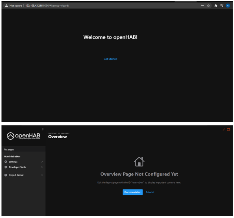Screen dimensions: 234x218
Task: Open the Documentation button
Action: pyautogui.click(x=133, y=192)
